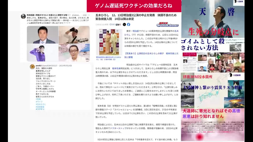Open the 242 comments bubble icon
The width and height of the screenshot is (253, 142).
(110, 24)
